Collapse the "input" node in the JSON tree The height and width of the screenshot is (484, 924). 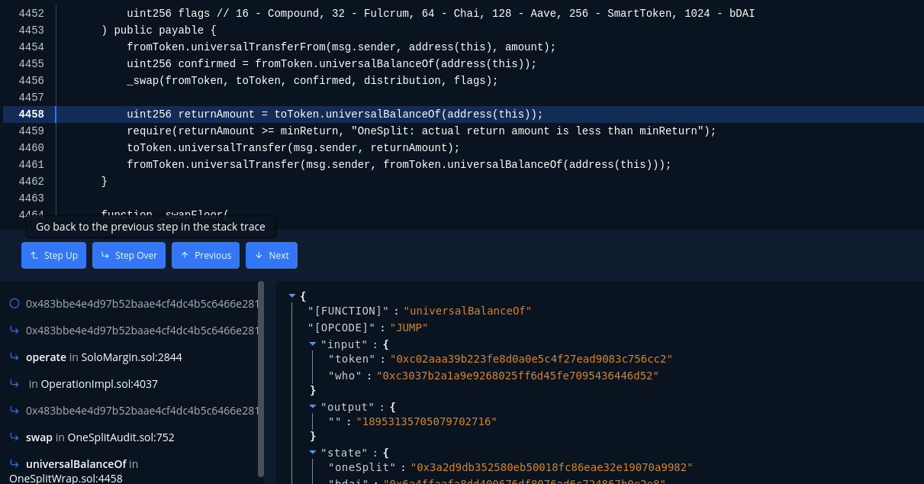pyautogui.click(x=313, y=344)
